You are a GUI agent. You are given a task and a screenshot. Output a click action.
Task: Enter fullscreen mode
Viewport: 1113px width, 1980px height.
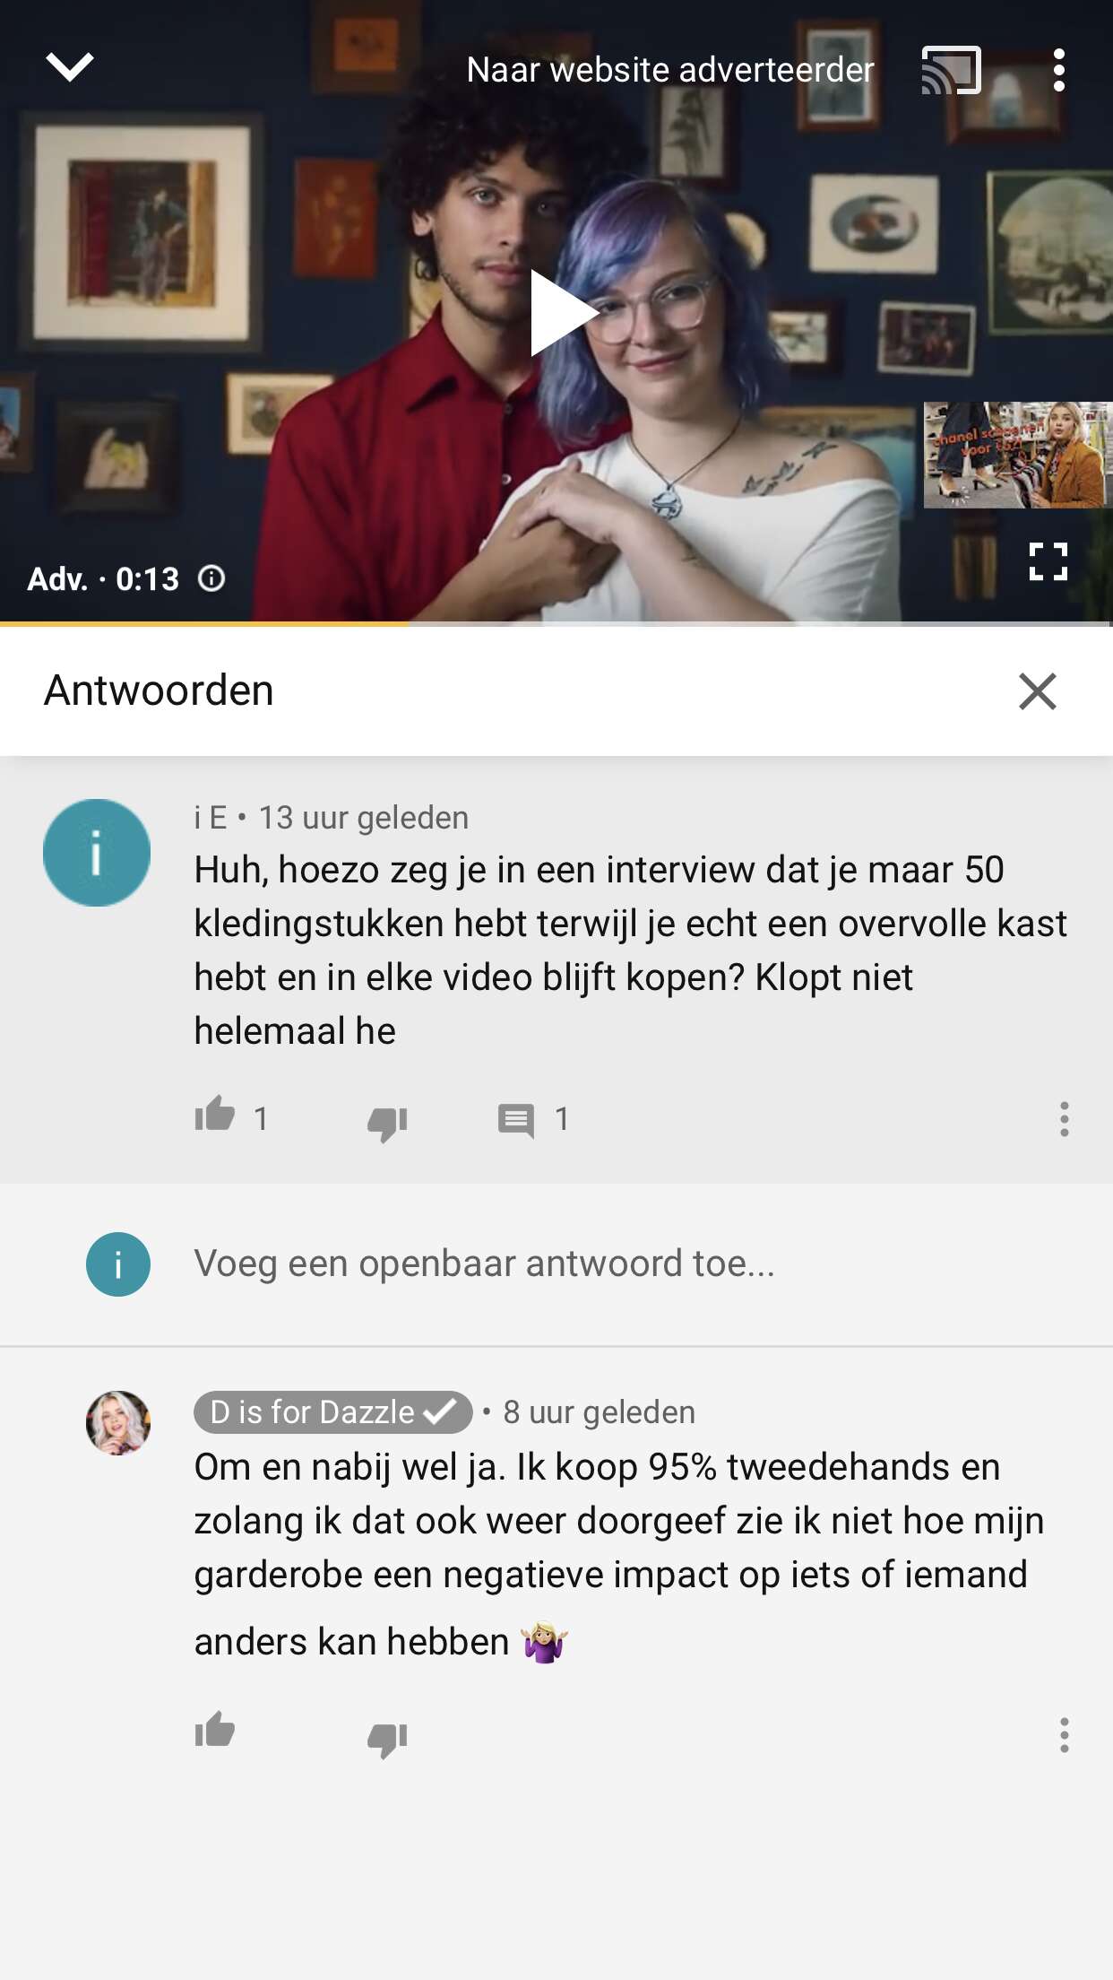(x=1048, y=562)
